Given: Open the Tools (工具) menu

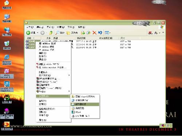Looking at the screenshot, I should tap(71, 27).
